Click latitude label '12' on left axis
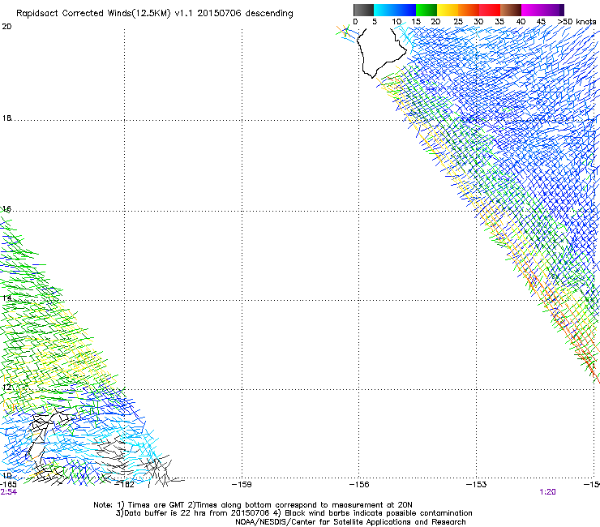The height and width of the screenshot is (527, 600). [x=6, y=388]
